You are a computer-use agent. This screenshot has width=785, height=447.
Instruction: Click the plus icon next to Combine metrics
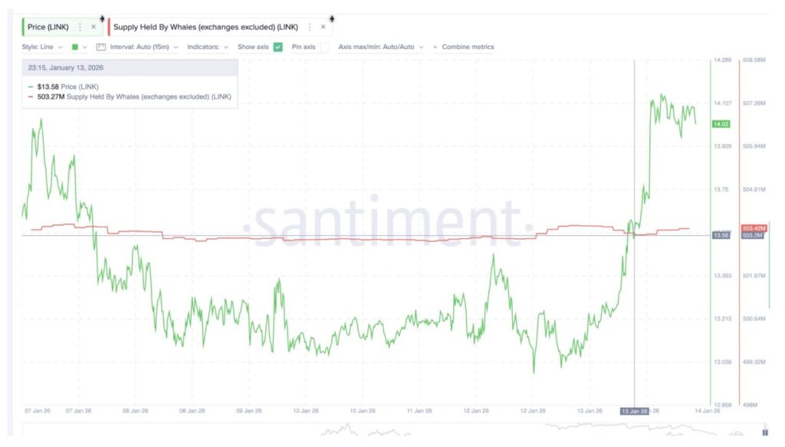[435, 47]
